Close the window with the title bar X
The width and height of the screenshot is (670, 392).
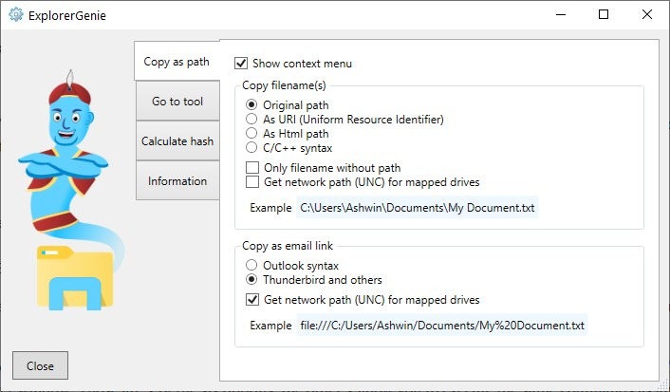click(x=647, y=14)
